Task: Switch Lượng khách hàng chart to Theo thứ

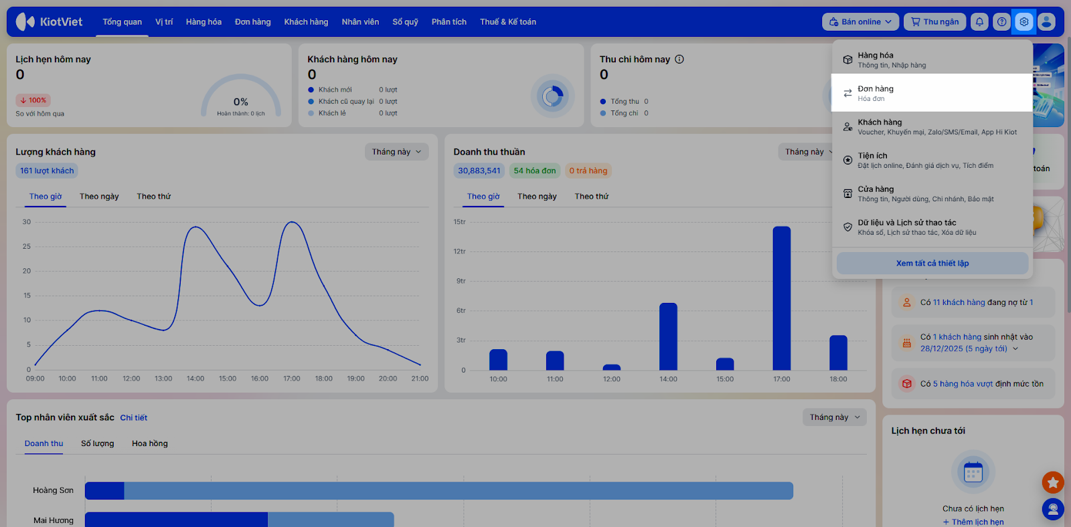Action: point(154,197)
